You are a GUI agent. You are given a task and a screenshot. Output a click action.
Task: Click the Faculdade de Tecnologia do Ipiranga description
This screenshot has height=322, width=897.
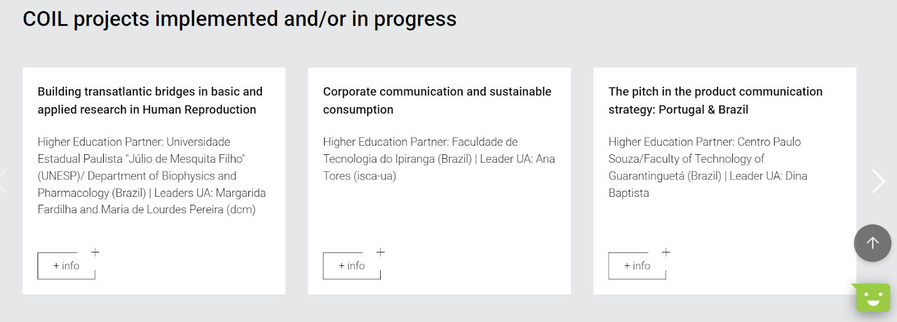coord(439,159)
